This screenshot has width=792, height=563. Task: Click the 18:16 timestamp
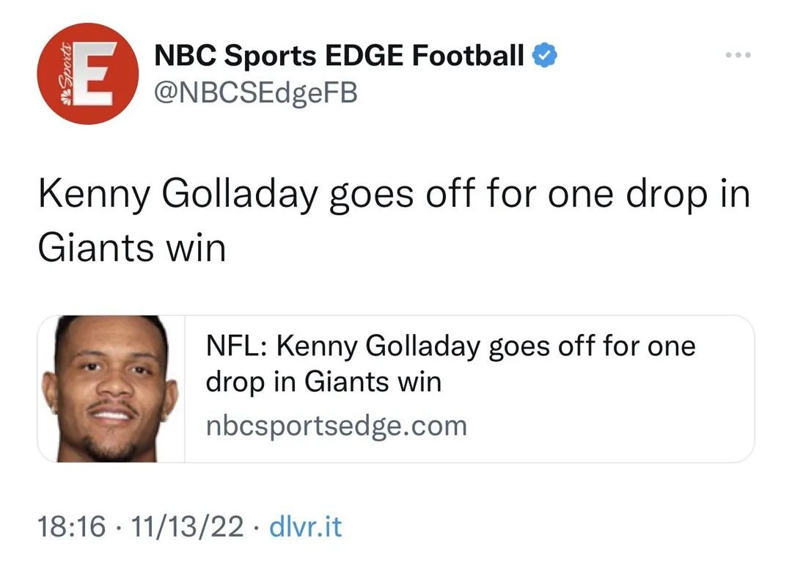click(x=71, y=526)
